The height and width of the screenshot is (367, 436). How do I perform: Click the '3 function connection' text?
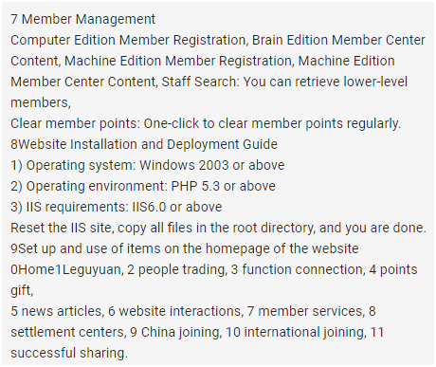(299, 269)
